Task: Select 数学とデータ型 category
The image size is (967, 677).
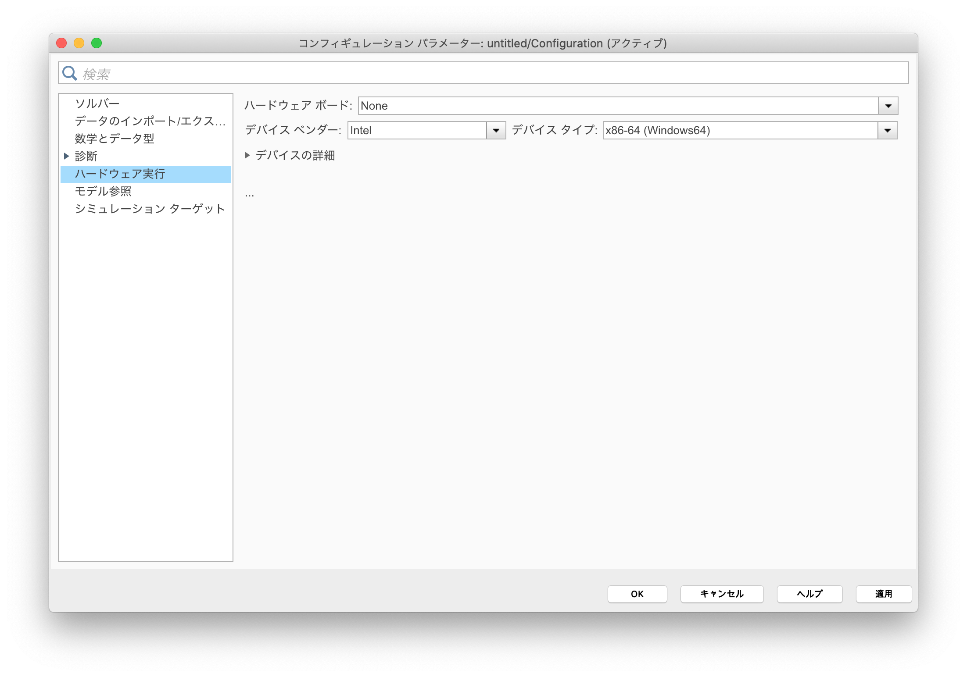Action: pyautogui.click(x=115, y=139)
